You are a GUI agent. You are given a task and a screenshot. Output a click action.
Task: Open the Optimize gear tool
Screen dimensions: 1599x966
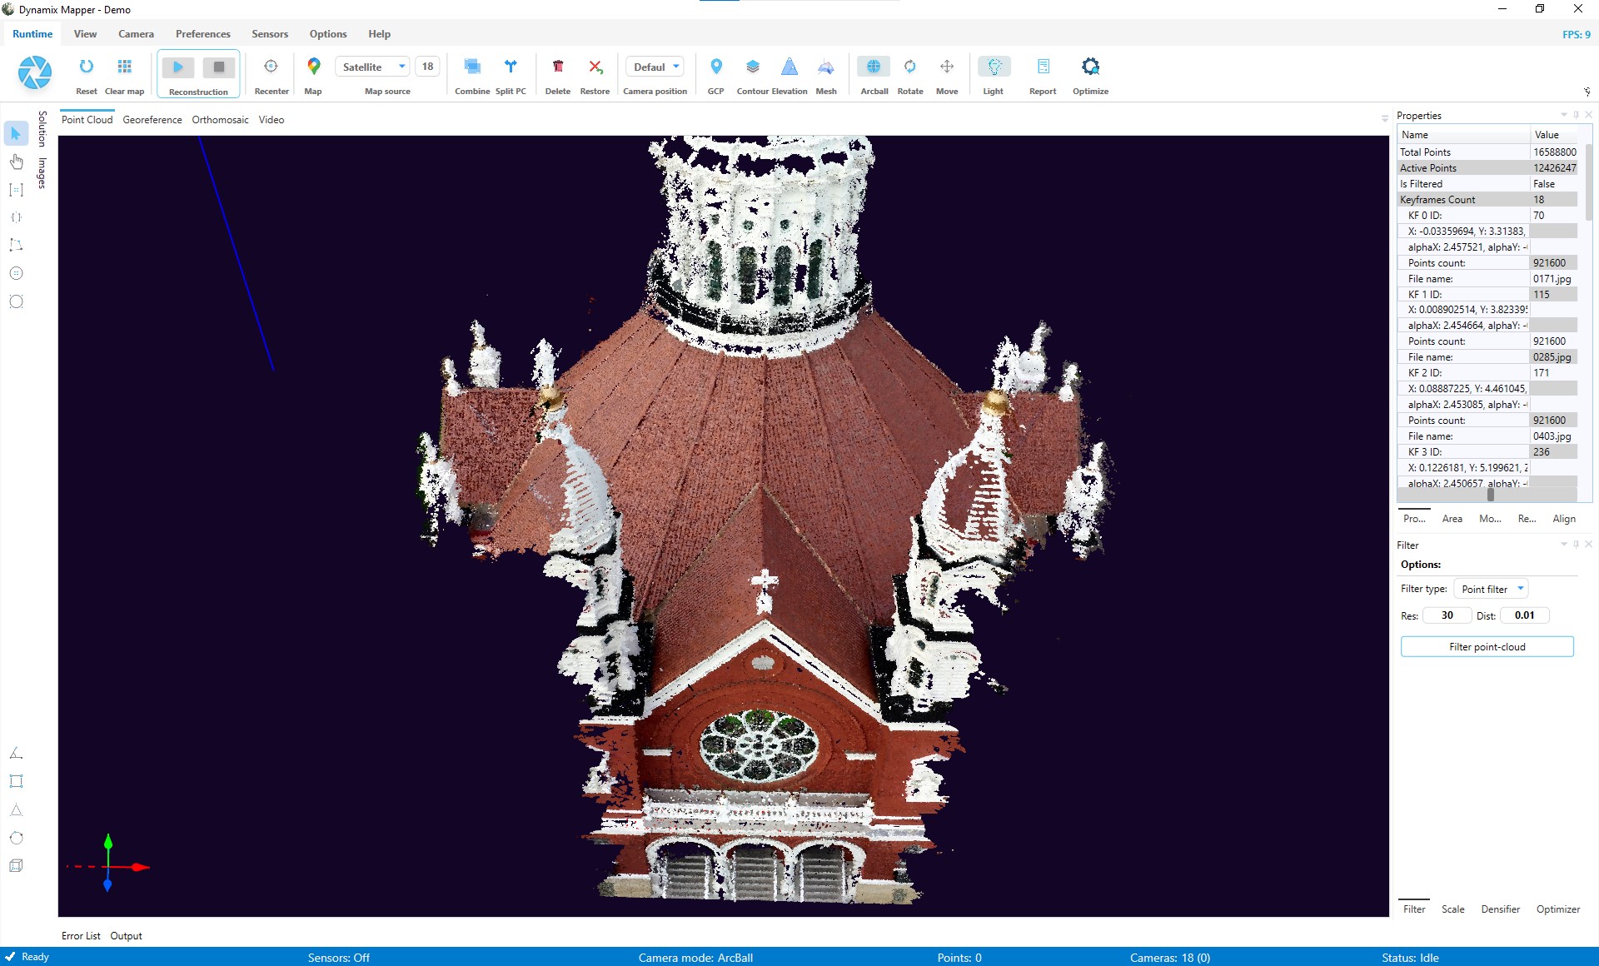(1089, 67)
